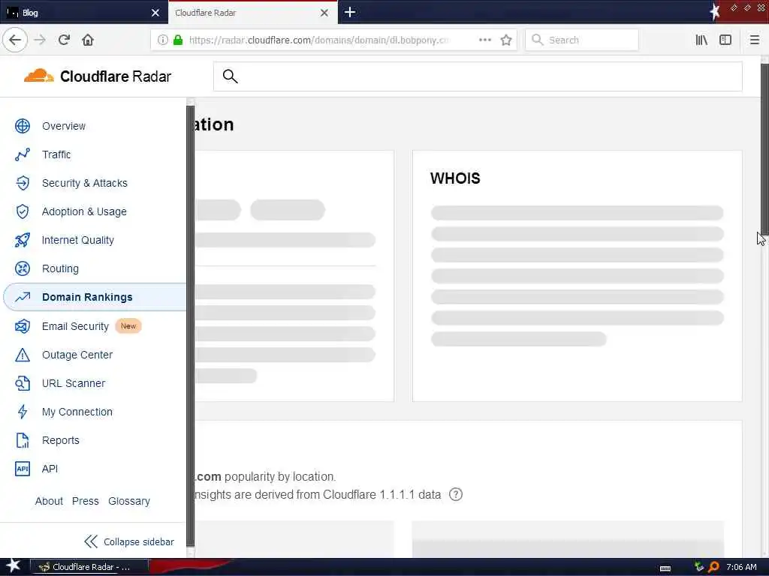The height and width of the screenshot is (576, 769).
Task: Click the Security & Attacks shield icon
Action: coord(23,183)
